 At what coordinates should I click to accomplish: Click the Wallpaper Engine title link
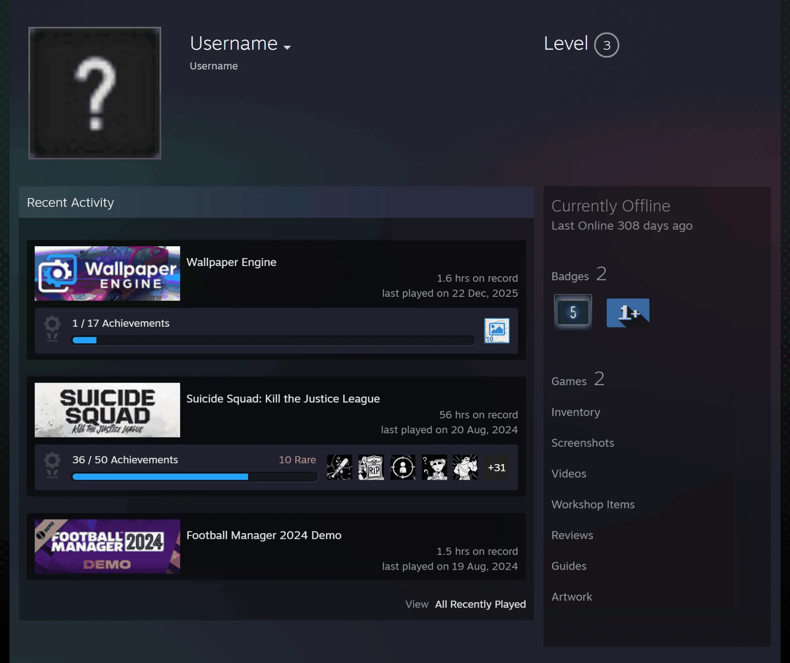pos(231,262)
